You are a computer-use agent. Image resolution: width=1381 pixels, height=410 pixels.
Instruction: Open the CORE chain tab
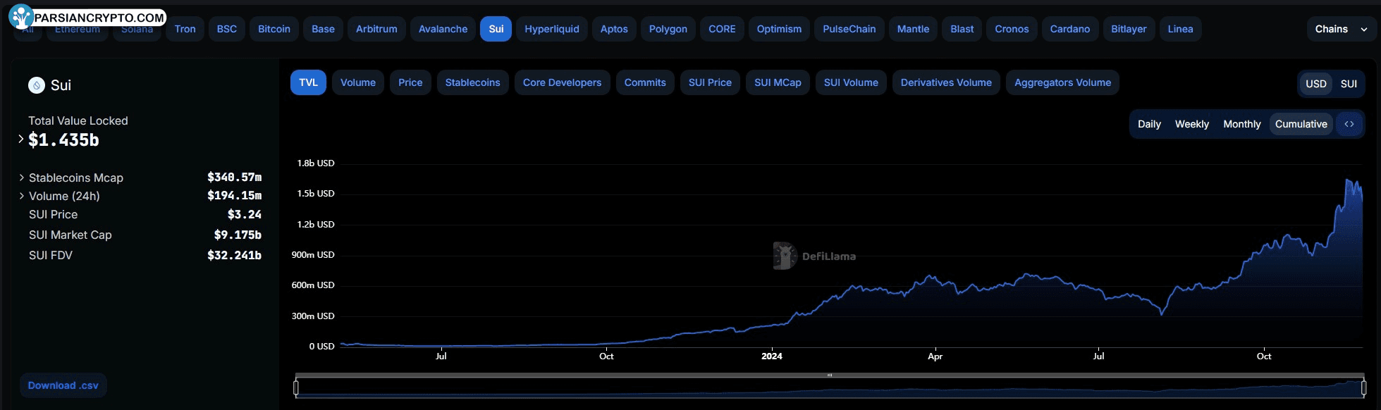click(722, 29)
